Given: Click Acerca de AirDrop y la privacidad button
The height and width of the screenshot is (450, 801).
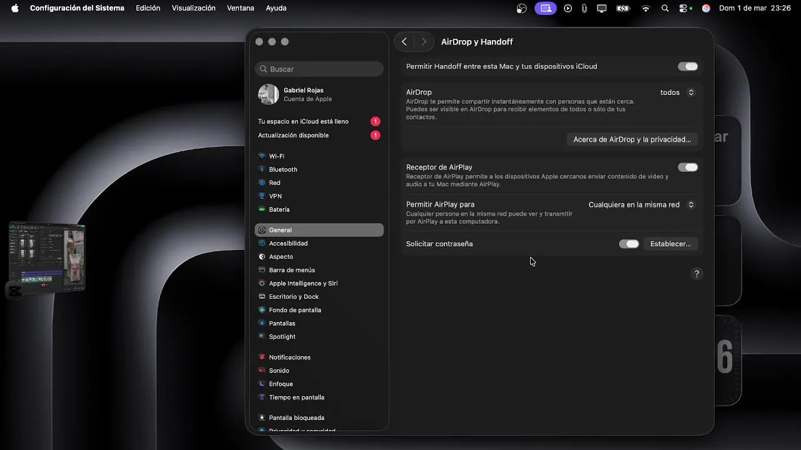Looking at the screenshot, I should [632, 139].
